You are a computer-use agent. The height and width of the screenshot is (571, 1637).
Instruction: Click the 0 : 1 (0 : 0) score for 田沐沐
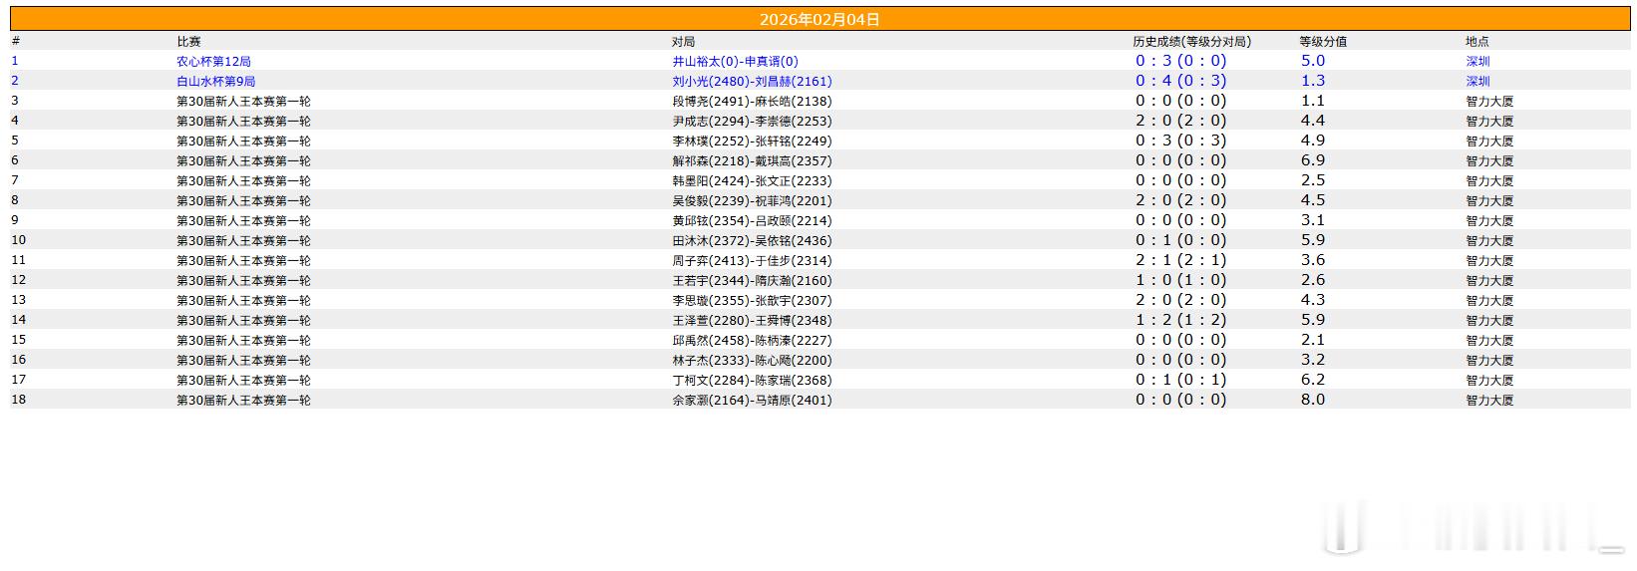1181,240
